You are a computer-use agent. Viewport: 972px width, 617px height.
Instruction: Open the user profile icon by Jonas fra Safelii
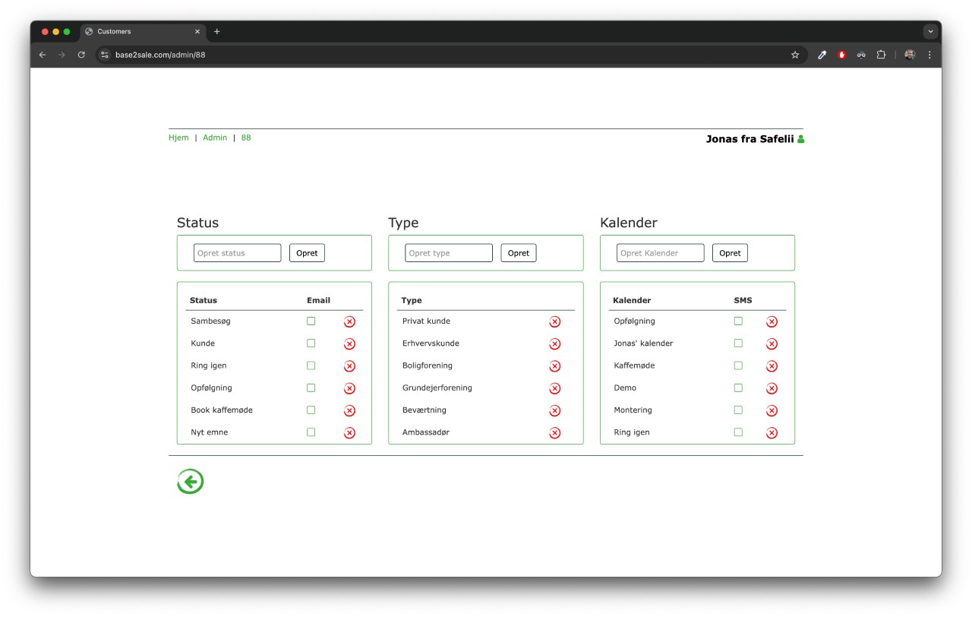click(x=800, y=139)
